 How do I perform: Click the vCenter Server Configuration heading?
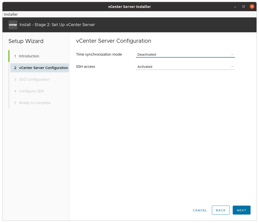pyautogui.click(x=114, y=41)
